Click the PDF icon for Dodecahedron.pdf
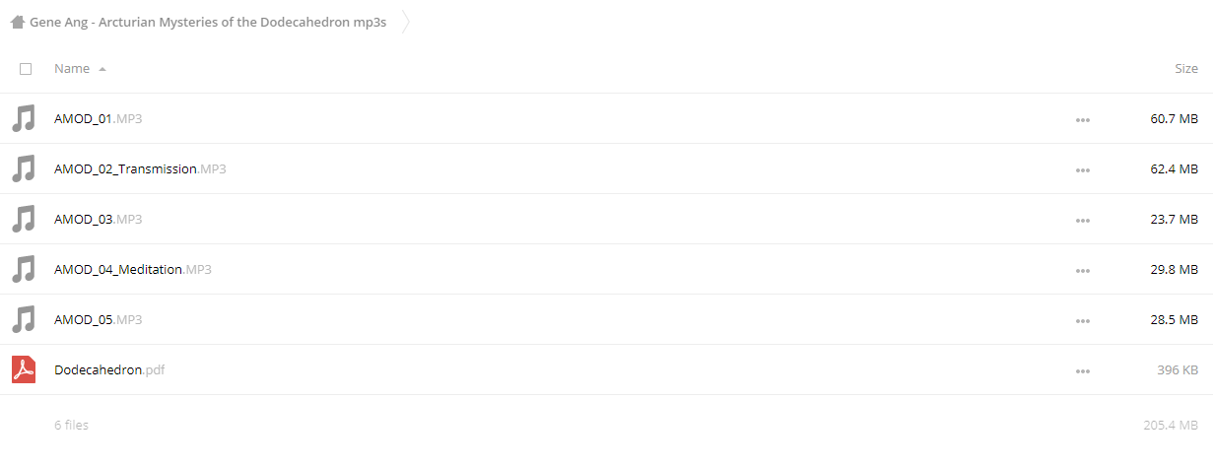This screenshot has height=466, width=1213. [24, 370]
